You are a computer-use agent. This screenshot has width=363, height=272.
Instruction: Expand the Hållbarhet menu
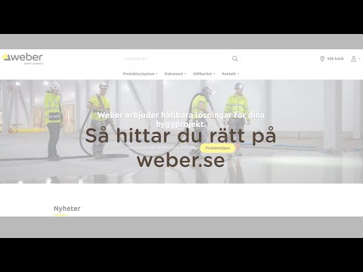coord(204,74)
